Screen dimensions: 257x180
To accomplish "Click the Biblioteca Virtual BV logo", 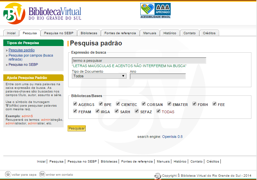I will [42, 13].
